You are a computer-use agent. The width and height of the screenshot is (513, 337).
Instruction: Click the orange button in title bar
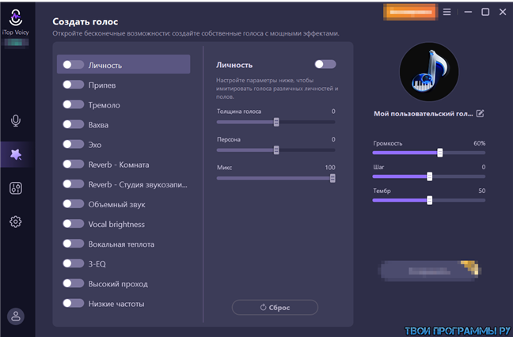tap(408, 12)
